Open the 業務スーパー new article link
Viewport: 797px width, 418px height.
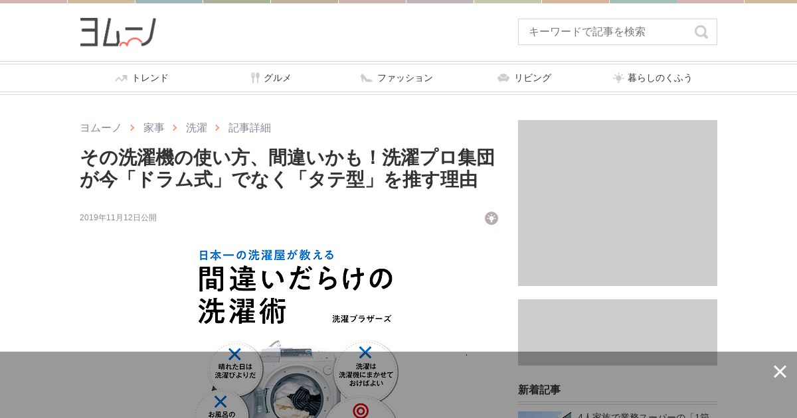coord(644,415)
